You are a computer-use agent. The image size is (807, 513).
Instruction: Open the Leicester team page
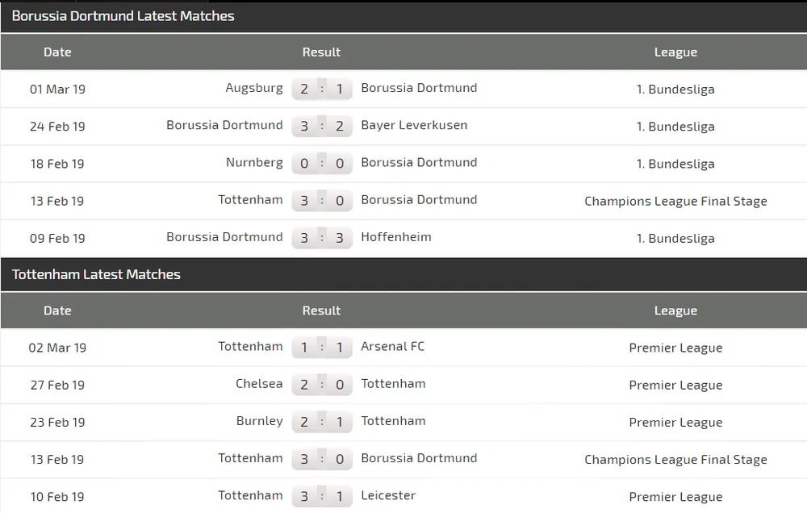[390, 495]
